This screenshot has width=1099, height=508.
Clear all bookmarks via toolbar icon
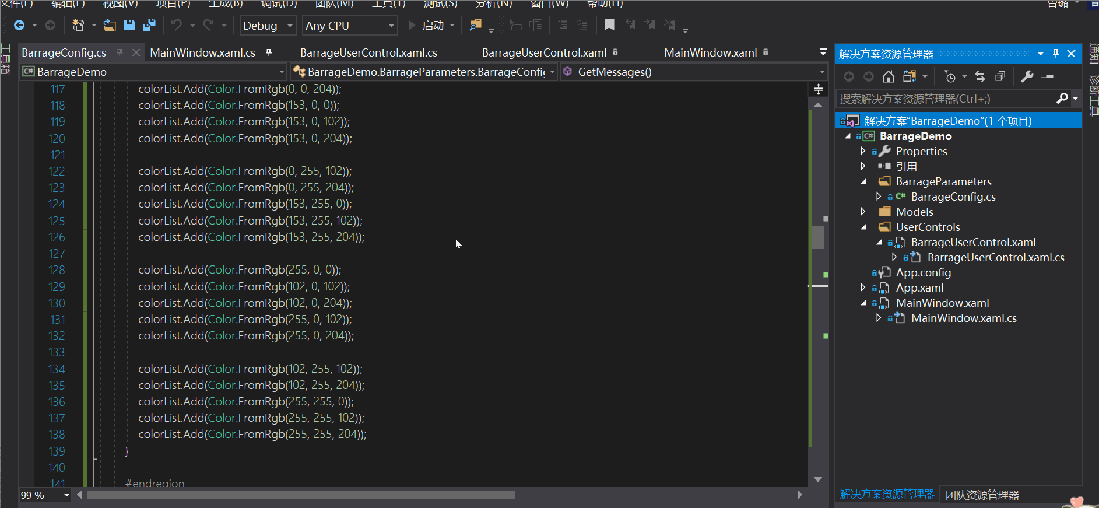click(x=670, y=25)
